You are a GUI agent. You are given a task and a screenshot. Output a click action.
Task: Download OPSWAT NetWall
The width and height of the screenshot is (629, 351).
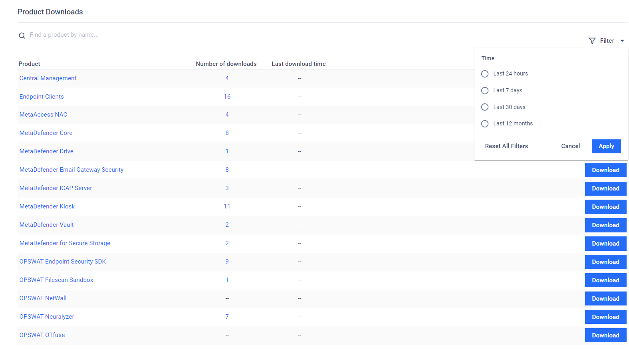point(605,299)
